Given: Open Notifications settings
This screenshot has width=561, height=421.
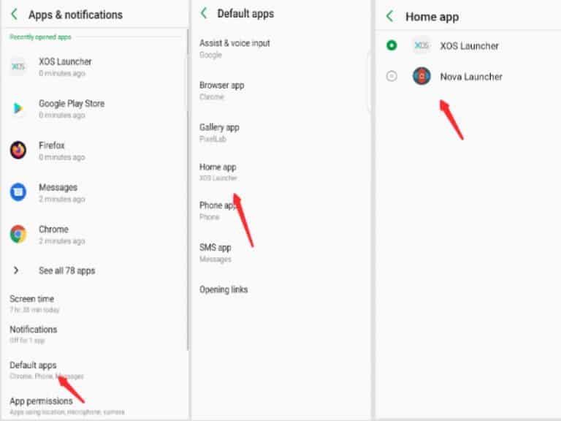Looking at the screenshot, I should (34, 334).
